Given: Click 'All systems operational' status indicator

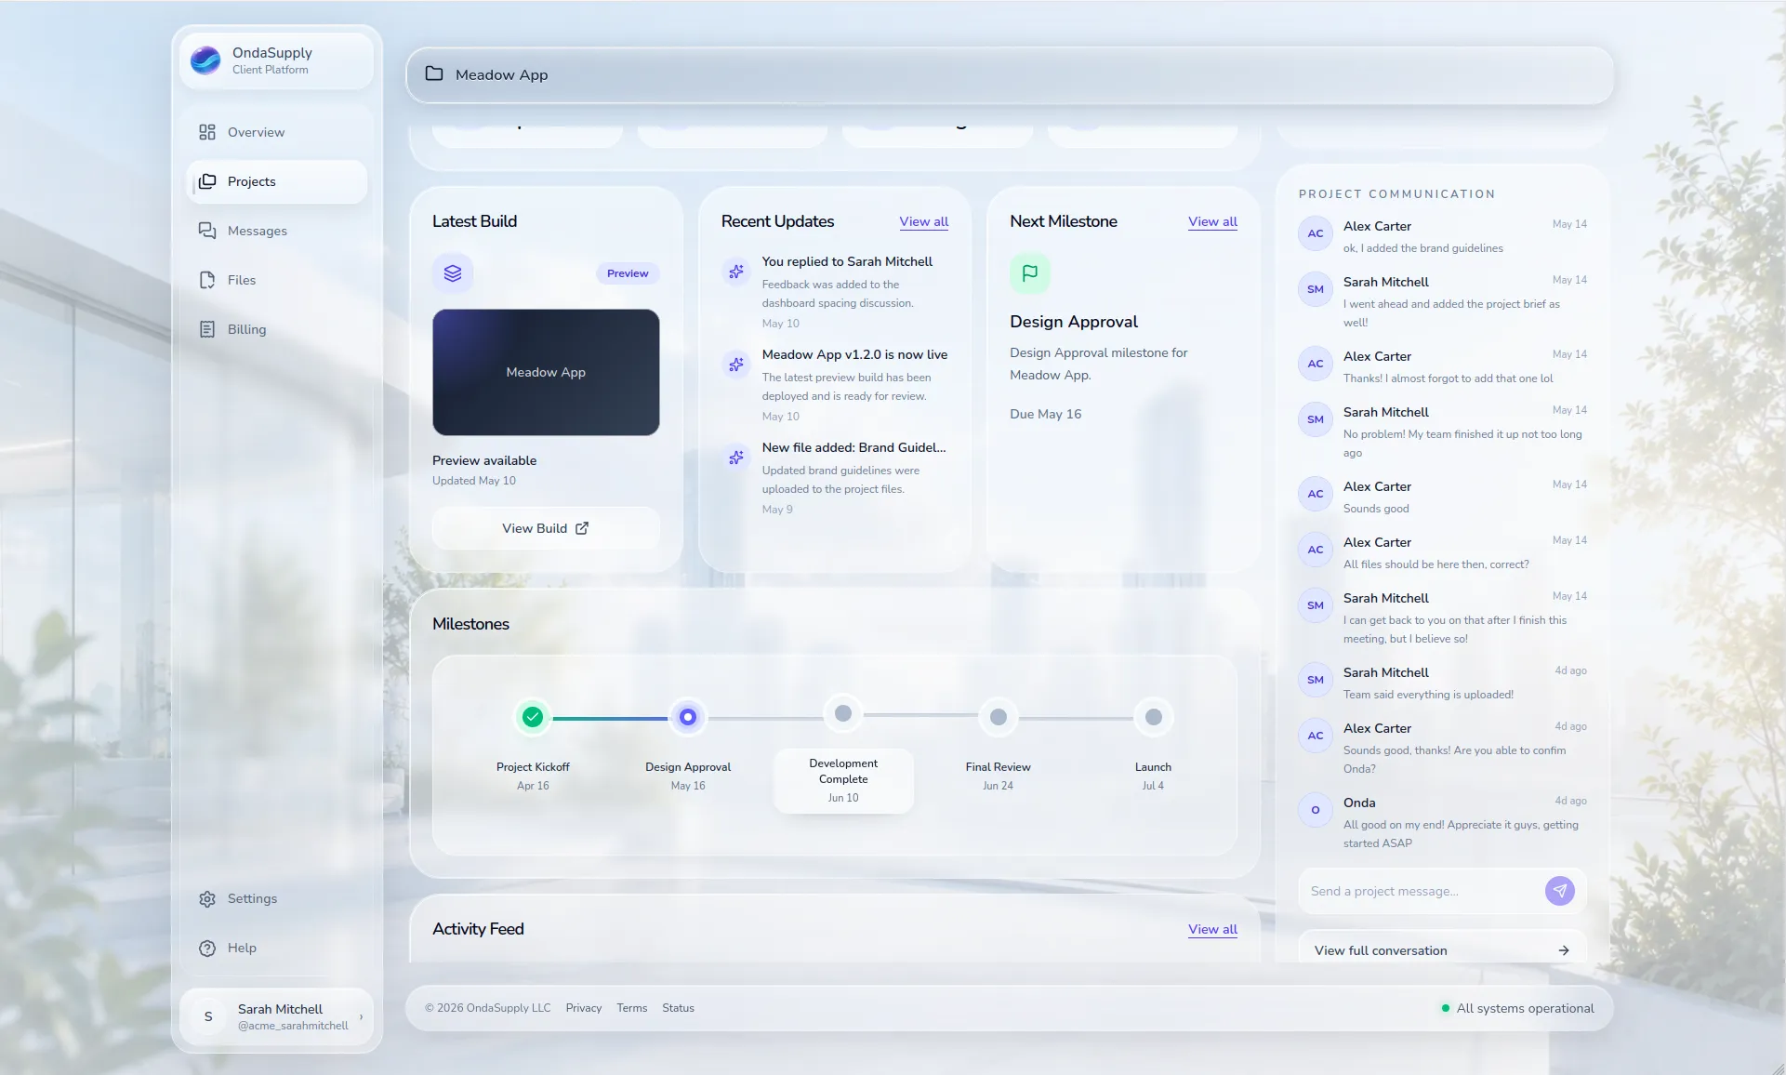Looking at the screenshot, I should click(x=1517, y=1008).
